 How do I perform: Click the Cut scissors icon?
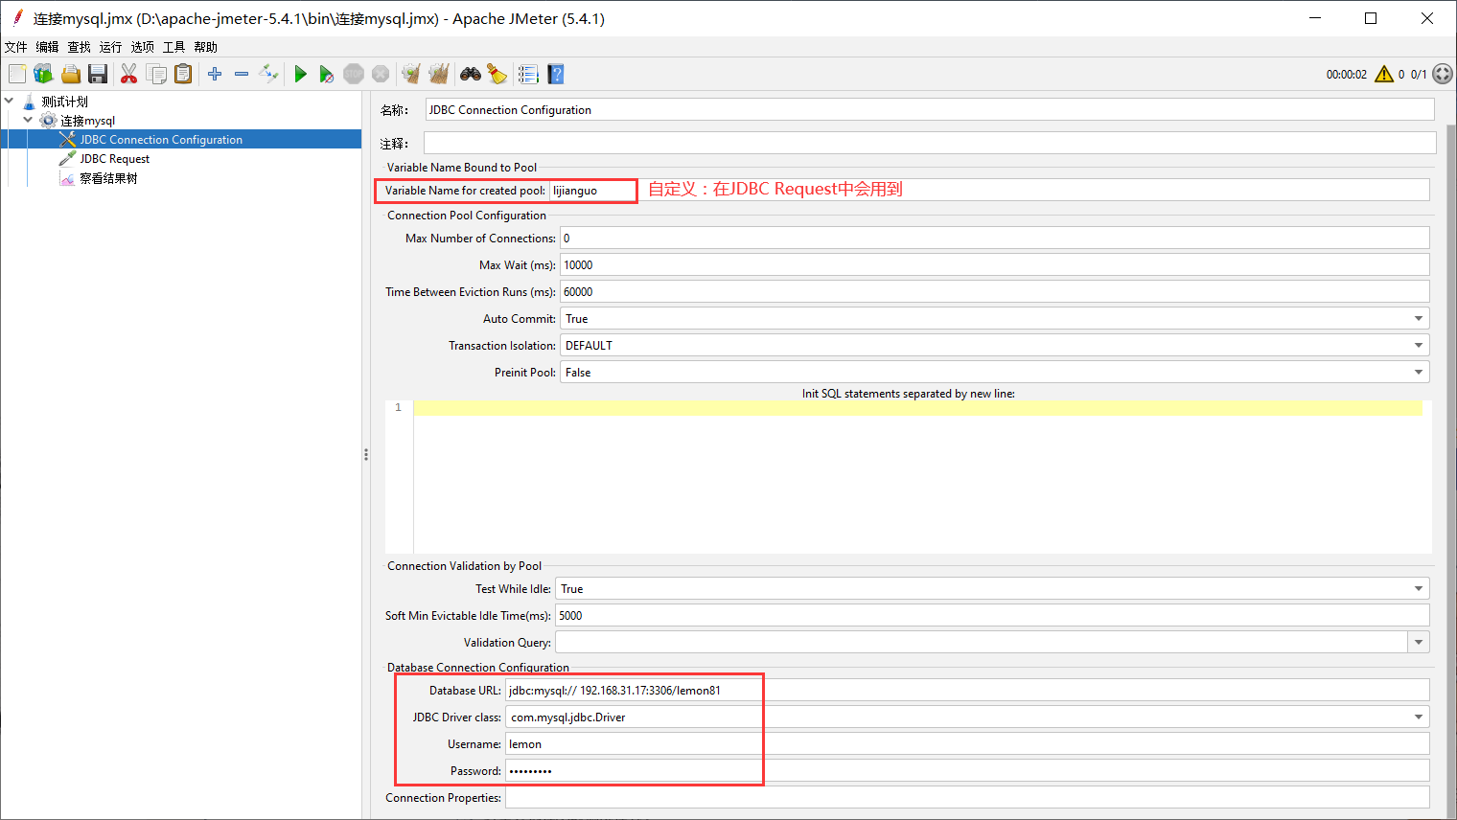[128, 75]
